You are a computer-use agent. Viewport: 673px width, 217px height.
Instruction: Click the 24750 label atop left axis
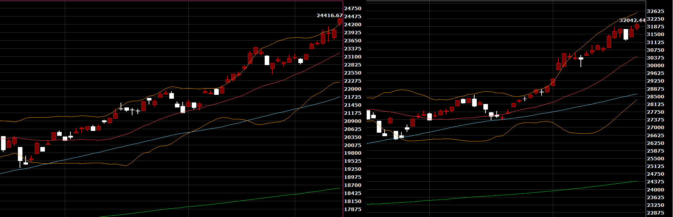353,8
